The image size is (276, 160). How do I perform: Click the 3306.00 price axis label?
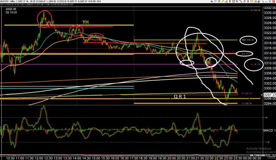tap(270, 73)
